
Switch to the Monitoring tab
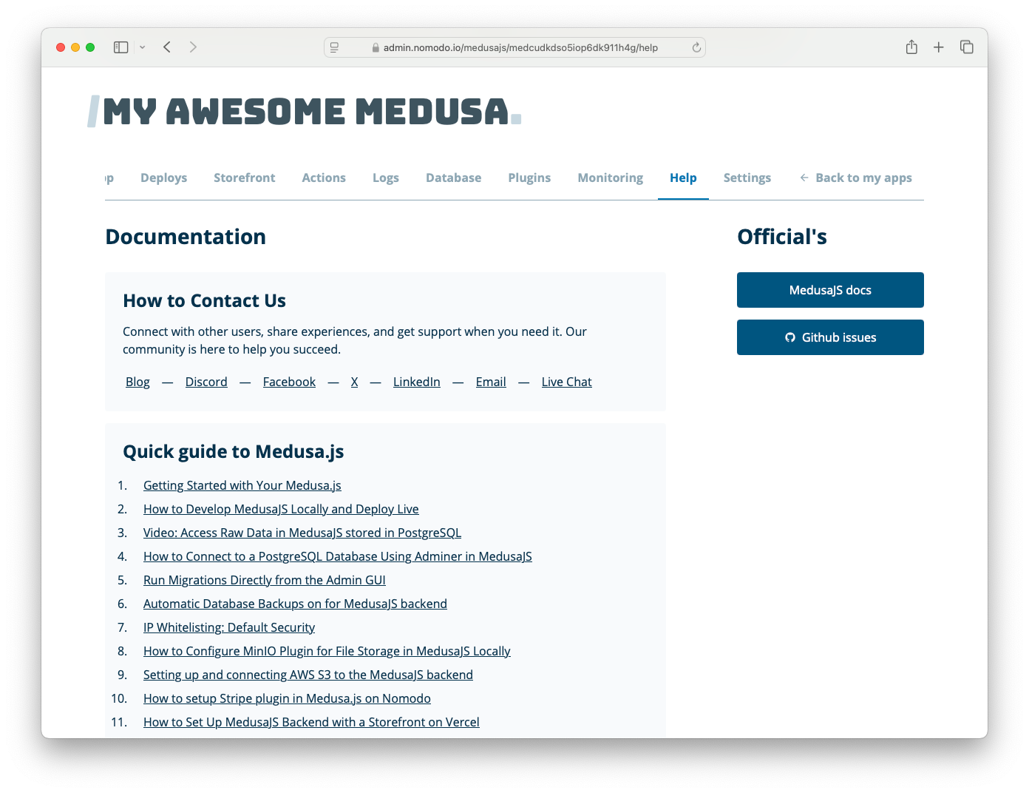pyautogui.click(x=611, y=178)
